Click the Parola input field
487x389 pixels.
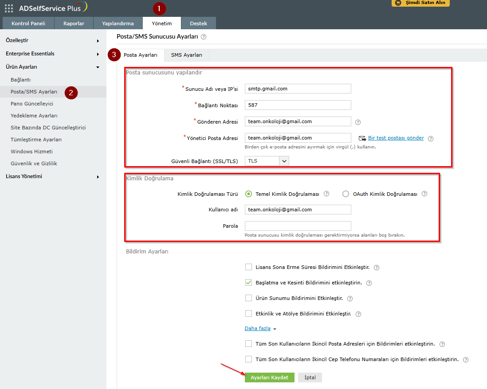pyautogui.click(x=298, y=226)
